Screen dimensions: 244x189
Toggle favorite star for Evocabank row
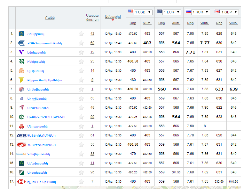coord(81,52)
